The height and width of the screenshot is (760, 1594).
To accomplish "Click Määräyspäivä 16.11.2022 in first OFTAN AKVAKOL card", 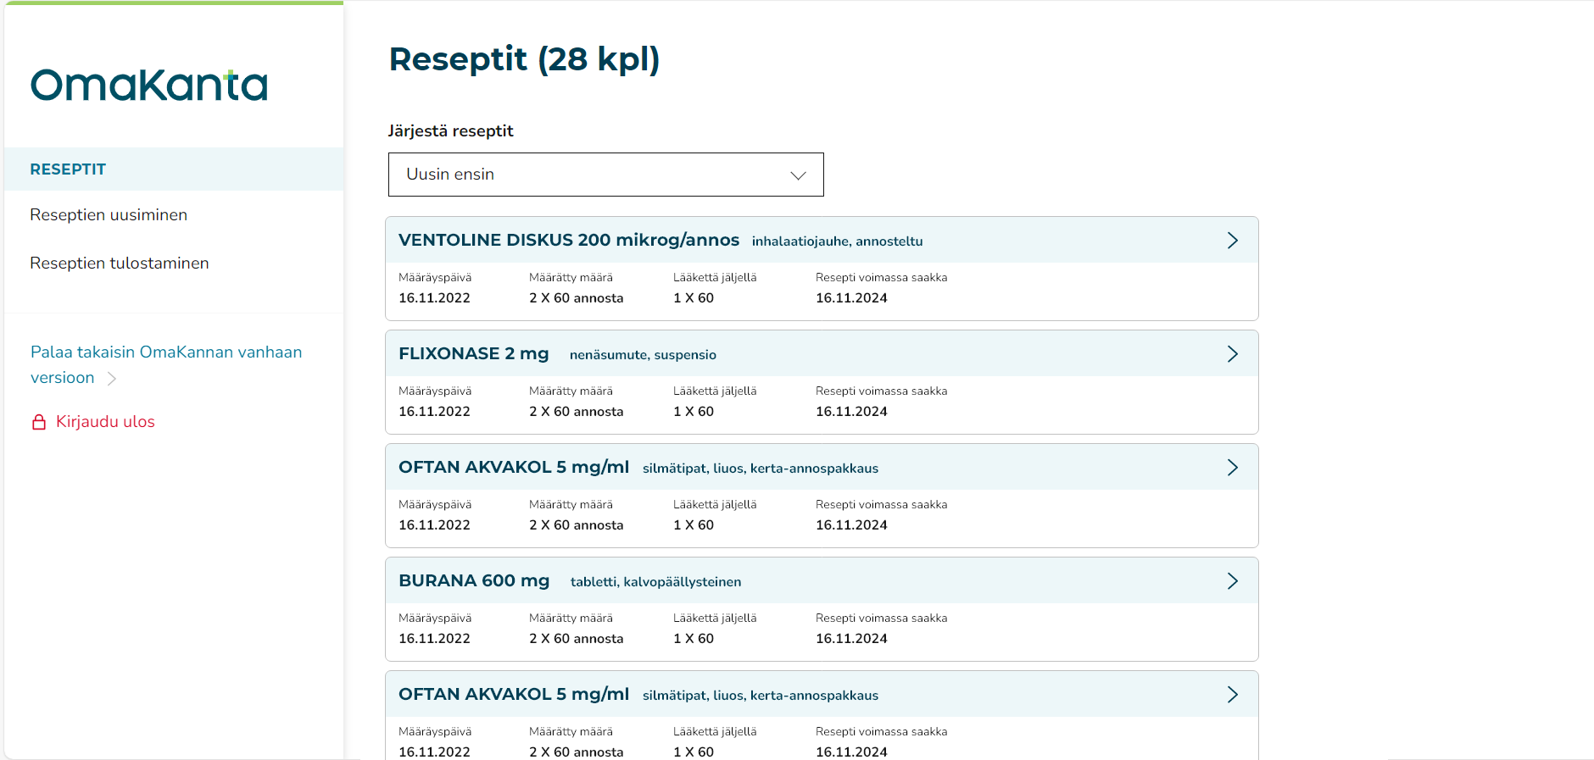I will [434, 525].
